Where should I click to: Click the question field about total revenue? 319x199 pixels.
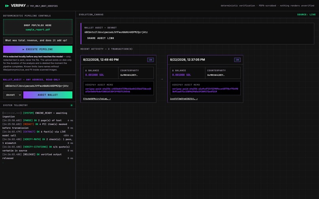click(38, 40)
